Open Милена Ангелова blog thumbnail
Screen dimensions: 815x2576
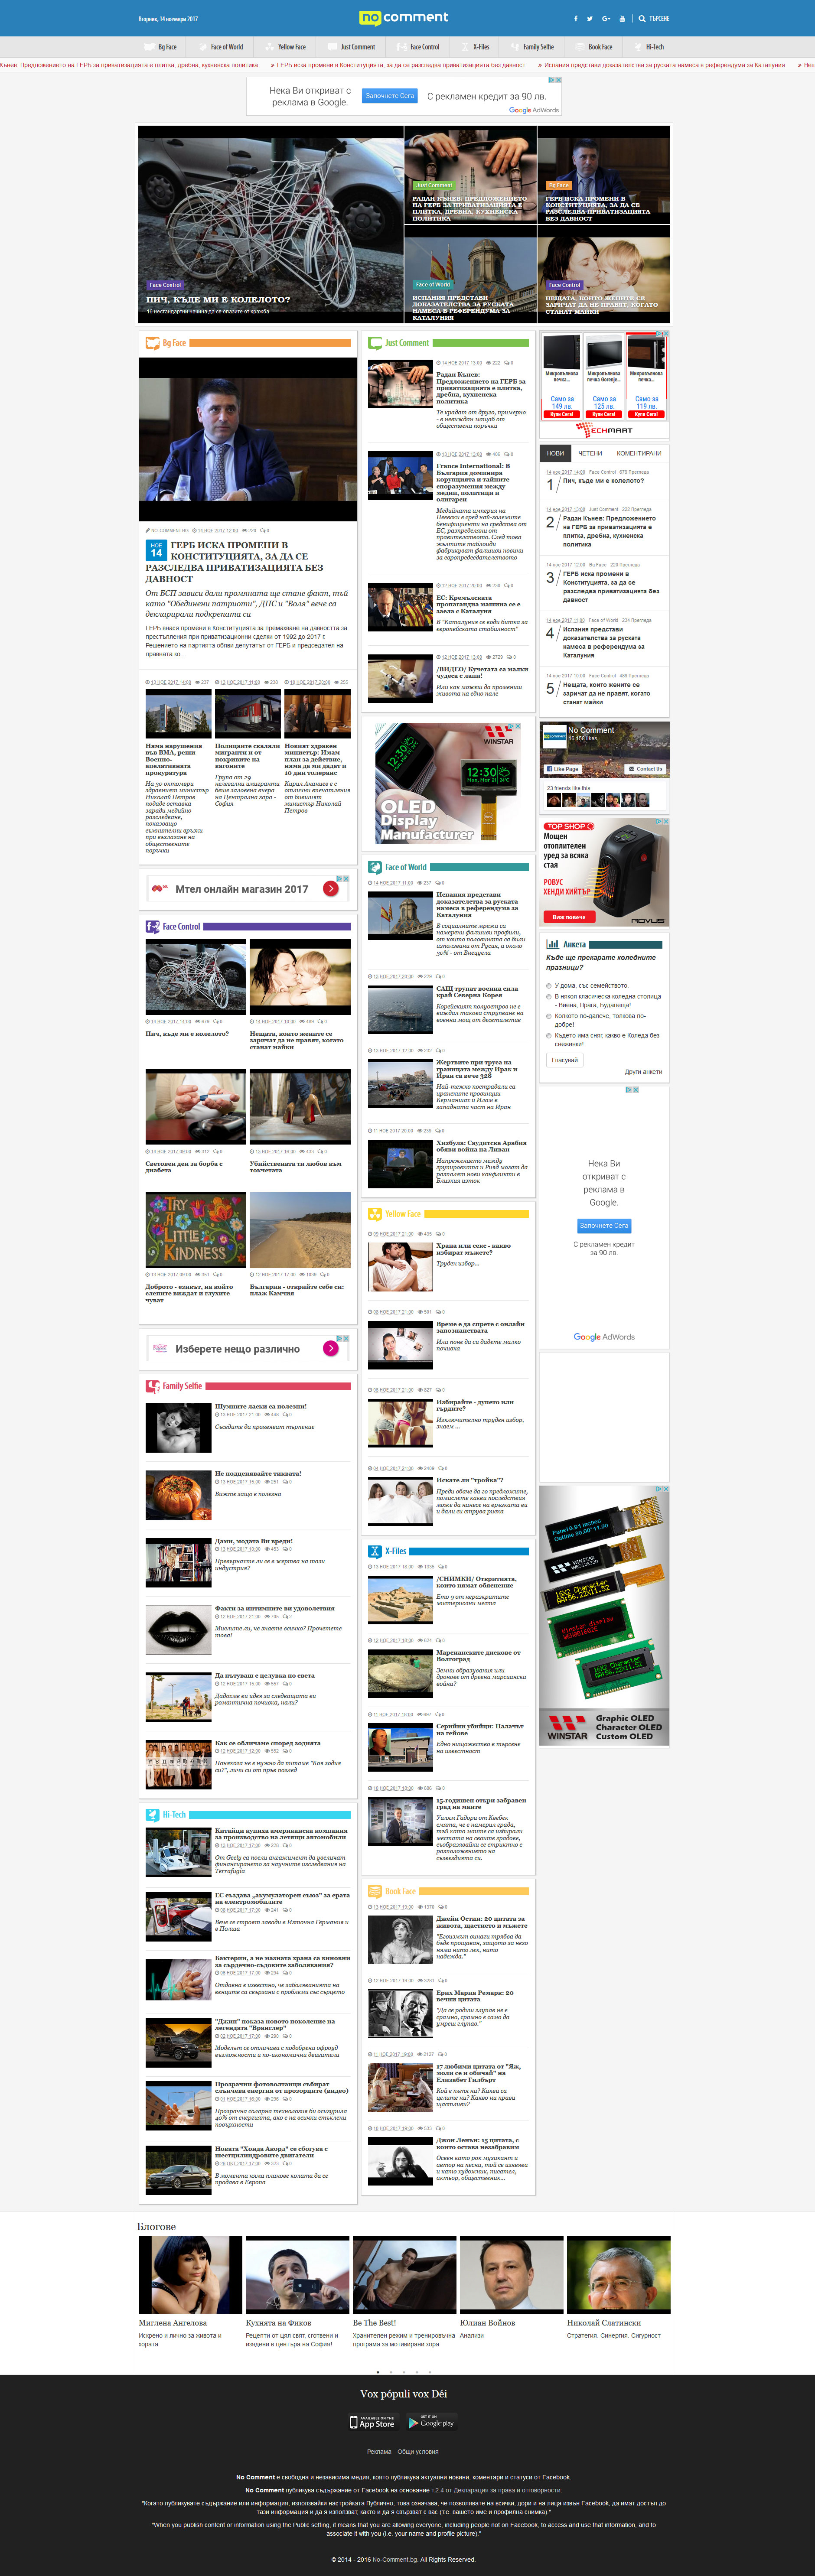(190, 2275)
